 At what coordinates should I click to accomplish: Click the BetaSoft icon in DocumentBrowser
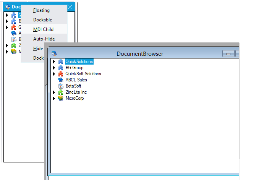pos(61,86)
